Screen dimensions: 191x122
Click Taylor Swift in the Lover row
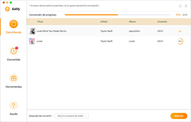pos(106,41)
